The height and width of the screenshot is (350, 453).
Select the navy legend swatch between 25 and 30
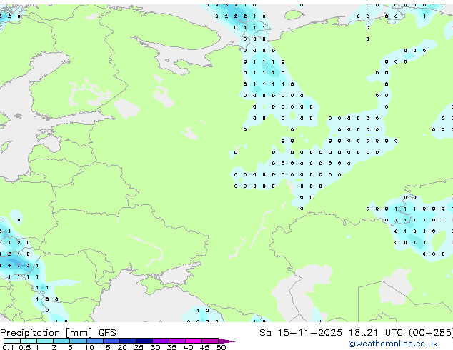(144, 341)
